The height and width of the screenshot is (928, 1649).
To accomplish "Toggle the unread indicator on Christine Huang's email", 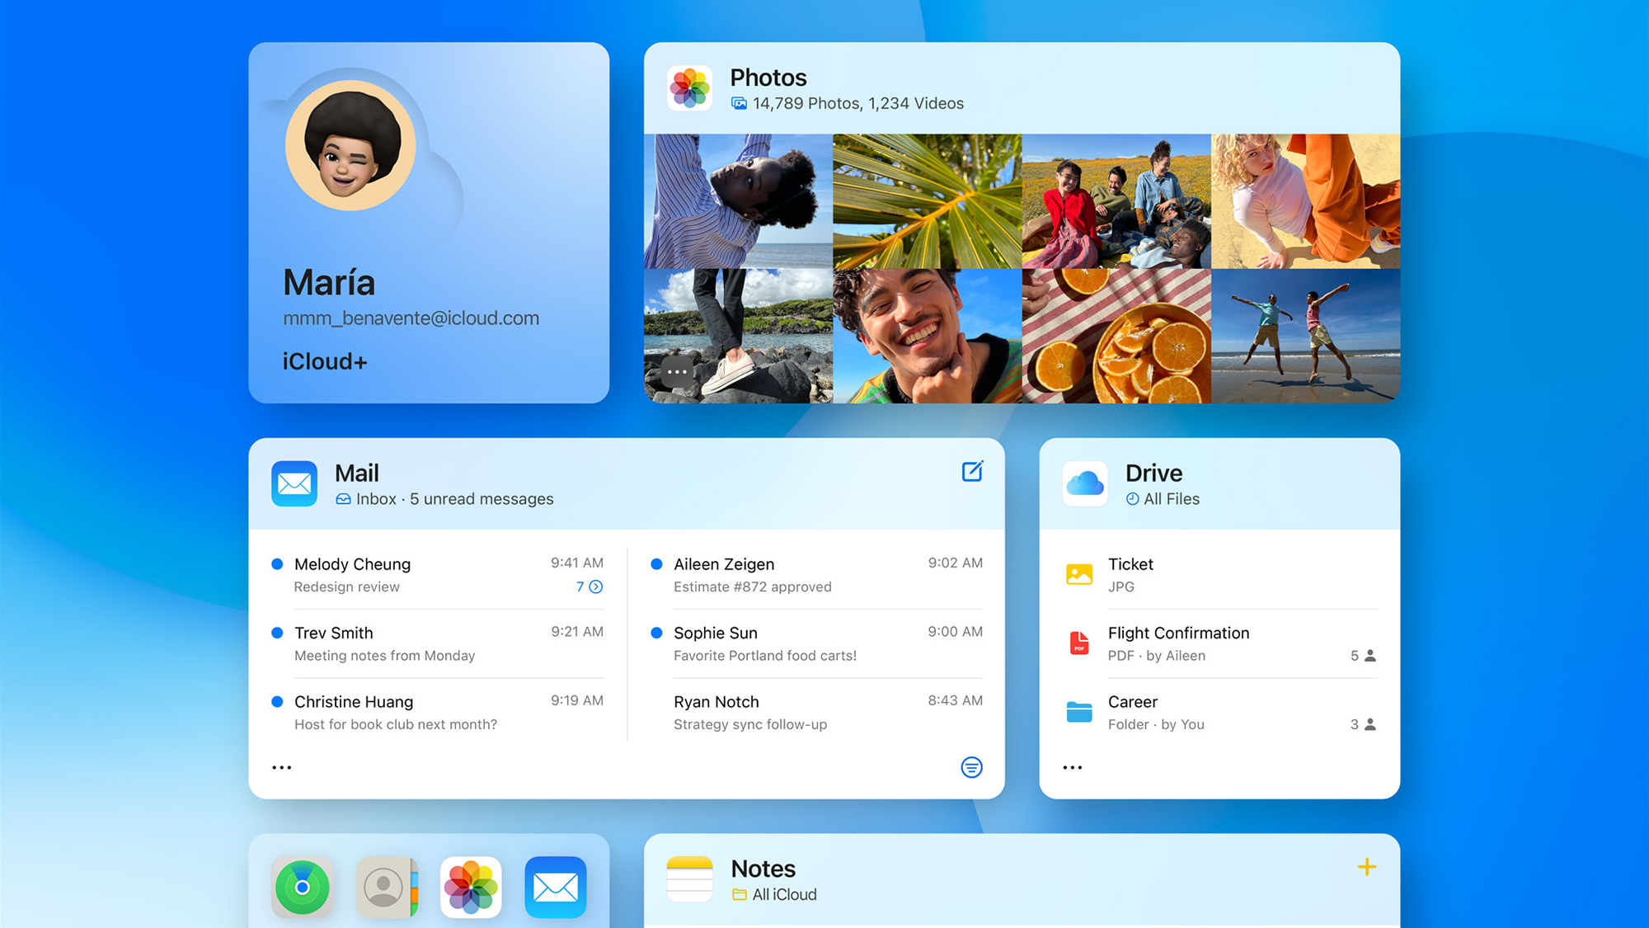I will (277, 702).
